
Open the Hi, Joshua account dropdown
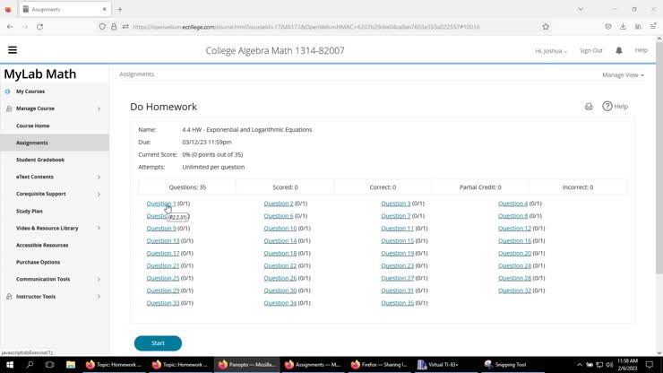click(551, 51)
